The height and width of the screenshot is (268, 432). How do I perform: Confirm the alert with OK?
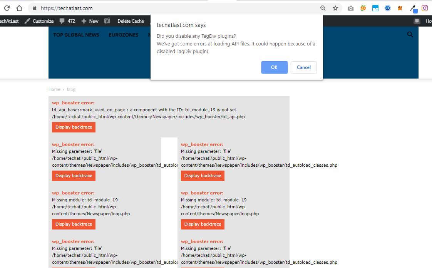click(x=274, y=67)
